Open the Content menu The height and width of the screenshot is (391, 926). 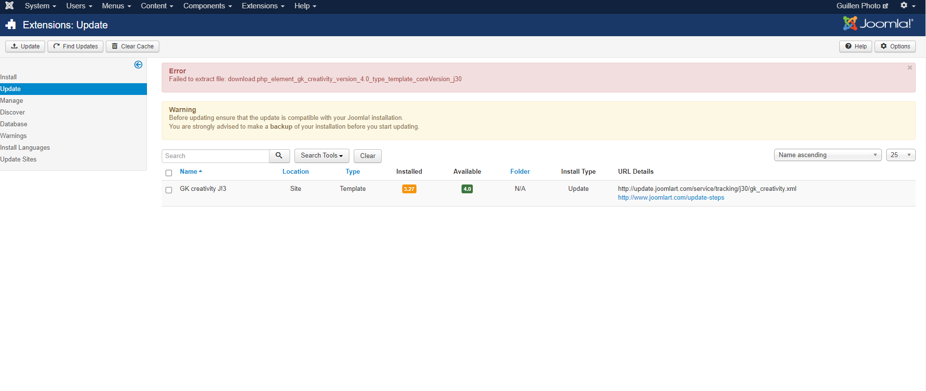tap(157, 6)
